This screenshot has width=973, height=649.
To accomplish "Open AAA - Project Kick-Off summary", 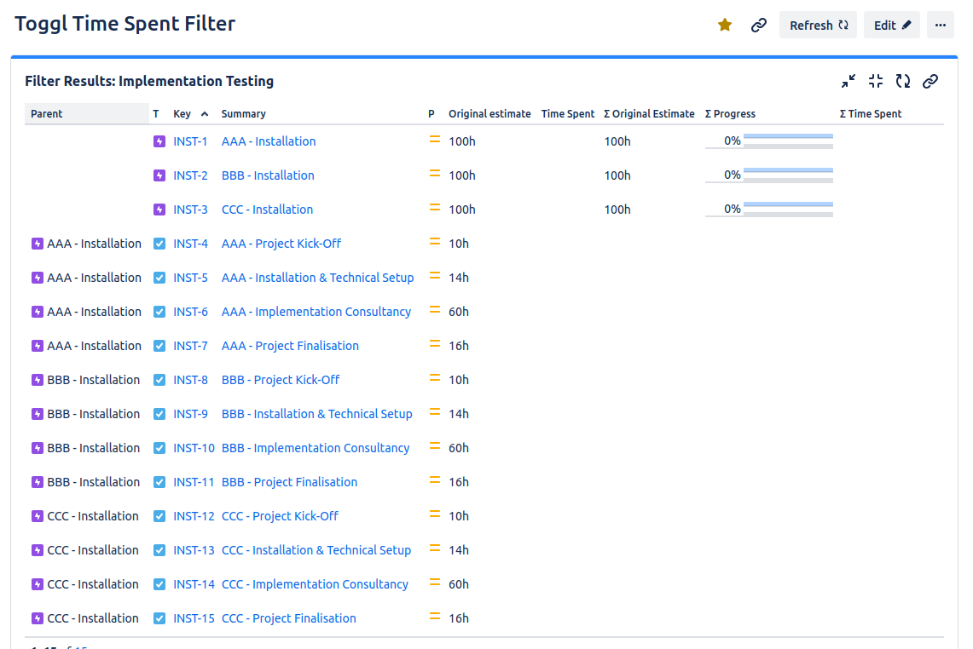I will click(281, 244).
